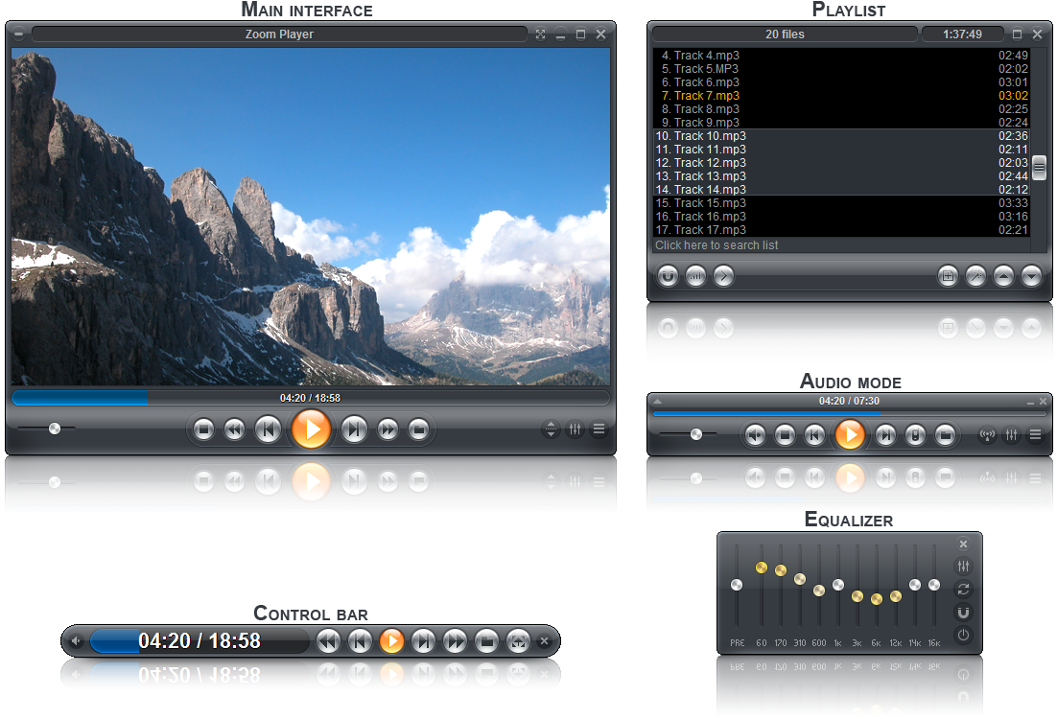Select highlighted Track 7.mp3 in playlist
The width and height of the screenshot is (1057, 719).
[841, 96]
